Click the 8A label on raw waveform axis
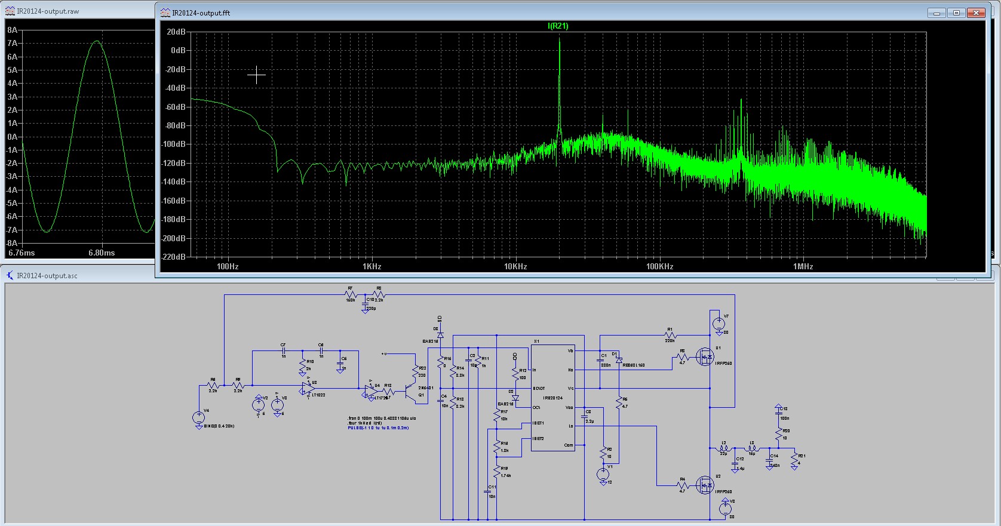Viewport: 1001px width, 526px height. [x=12, y=30]
